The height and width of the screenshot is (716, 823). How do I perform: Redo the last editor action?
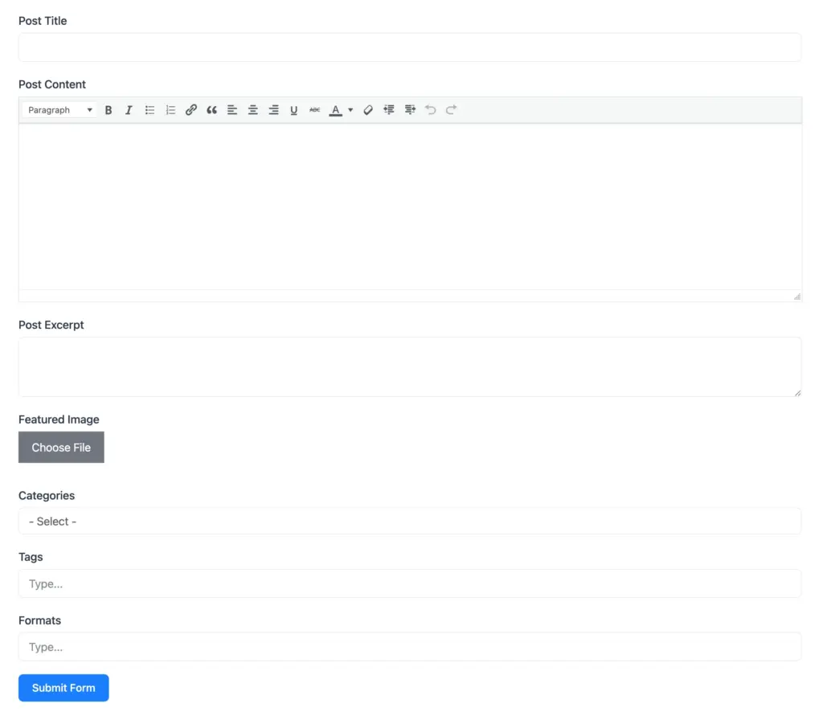(x=451, y=110)
